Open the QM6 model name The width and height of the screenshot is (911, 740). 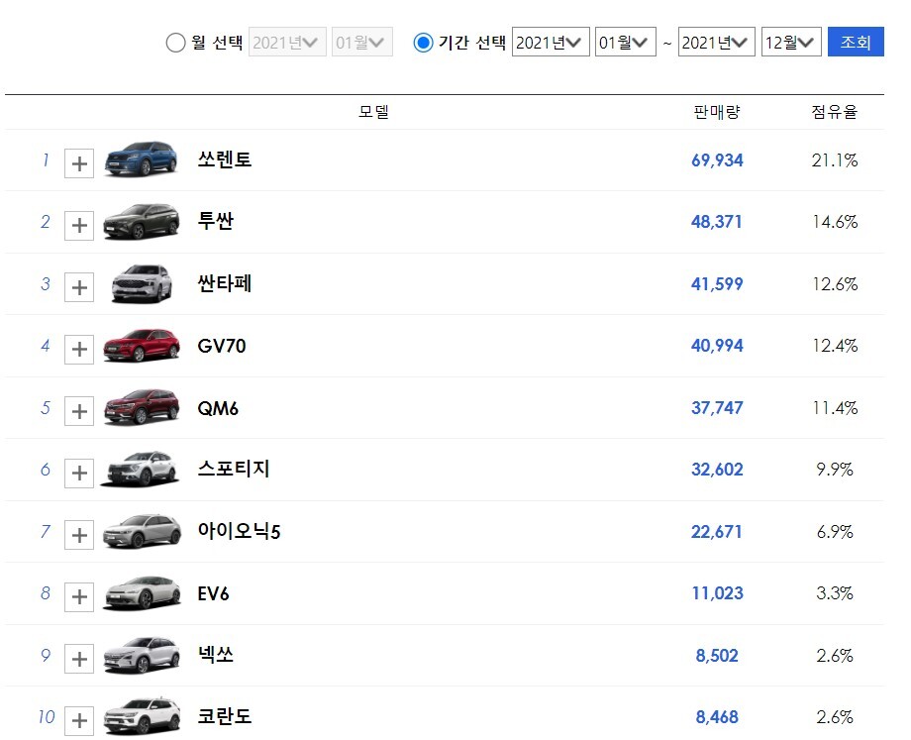pyautogui.click(x=218, y=408)
